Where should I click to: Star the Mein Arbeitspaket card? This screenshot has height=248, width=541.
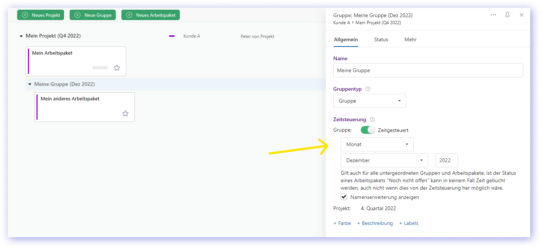[117, 68]
